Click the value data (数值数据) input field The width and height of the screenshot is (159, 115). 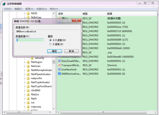[x=30, y=40]
